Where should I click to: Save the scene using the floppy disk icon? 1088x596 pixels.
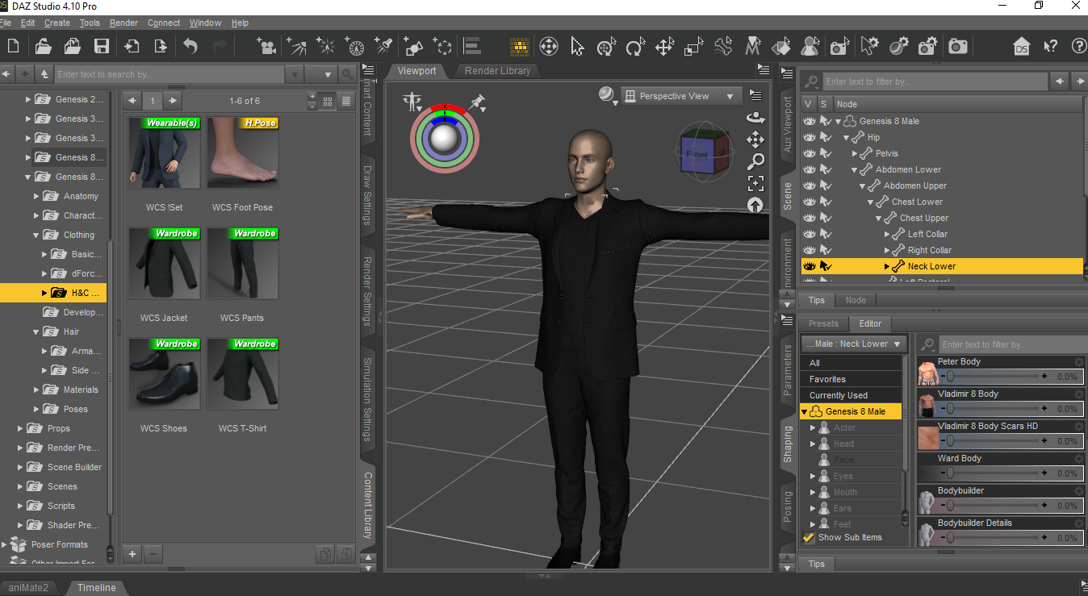(102, 46)
